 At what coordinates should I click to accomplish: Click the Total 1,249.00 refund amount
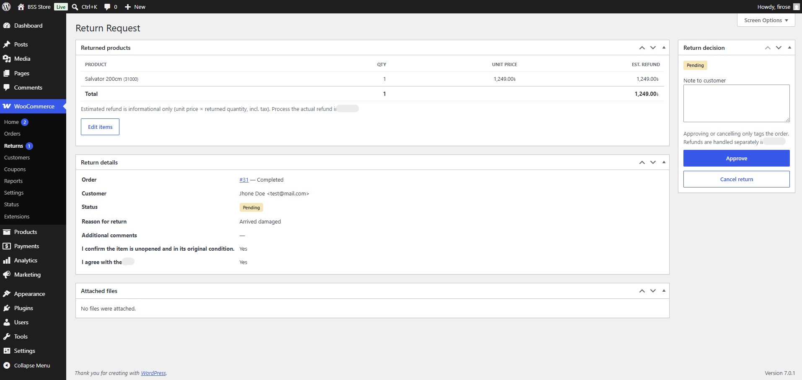(x=647, y=94)
